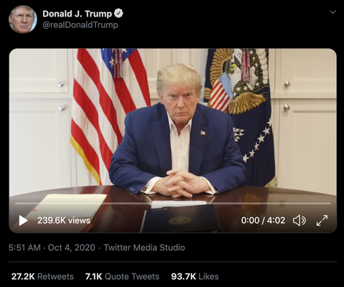Click the 4:02 total duration label
Image resolution: width=344 pixels, height=287 pixels.
(276, 220)
